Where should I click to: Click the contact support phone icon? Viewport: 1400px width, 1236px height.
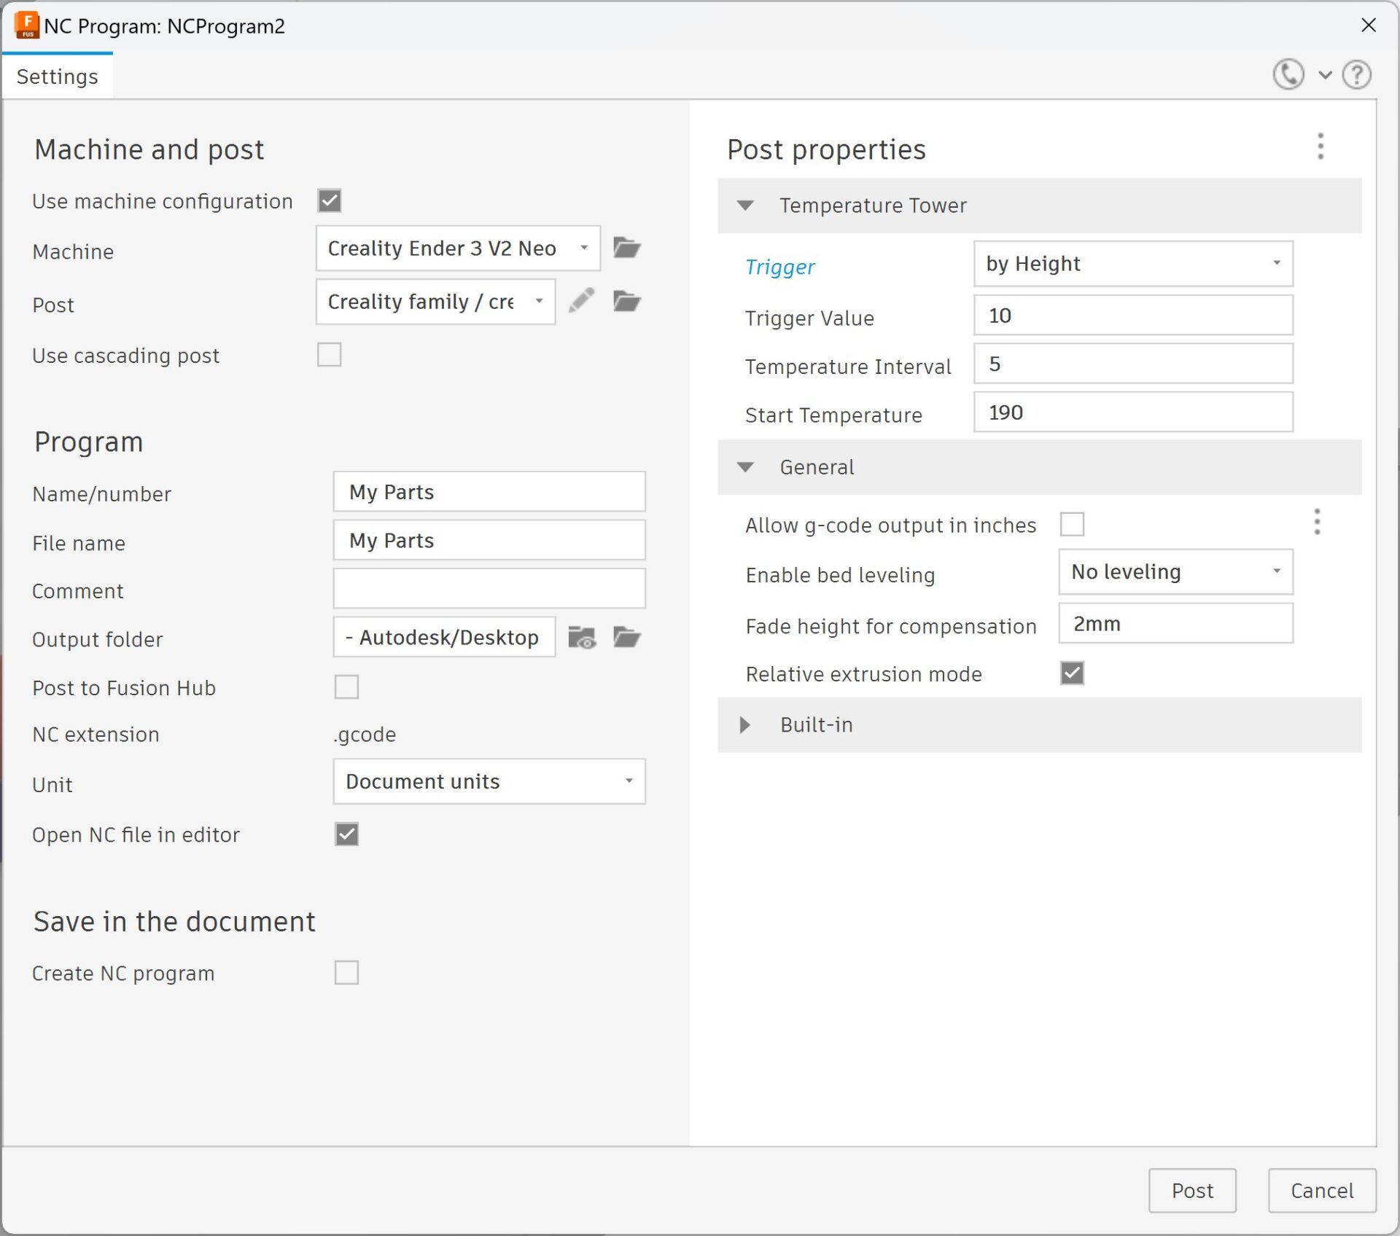(x=1288, y=74)
